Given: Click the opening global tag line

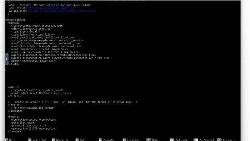Looking at the screenshot, I should pyautogui.click(x=14, y=23).
